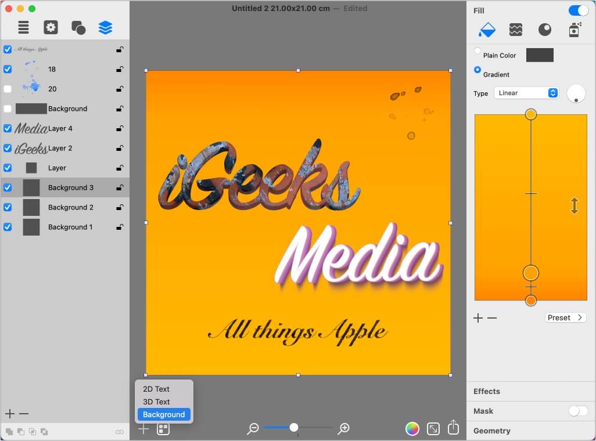Open the templates grid icon below canvas
Screen dimensions: 596x441
pos(163,429)
